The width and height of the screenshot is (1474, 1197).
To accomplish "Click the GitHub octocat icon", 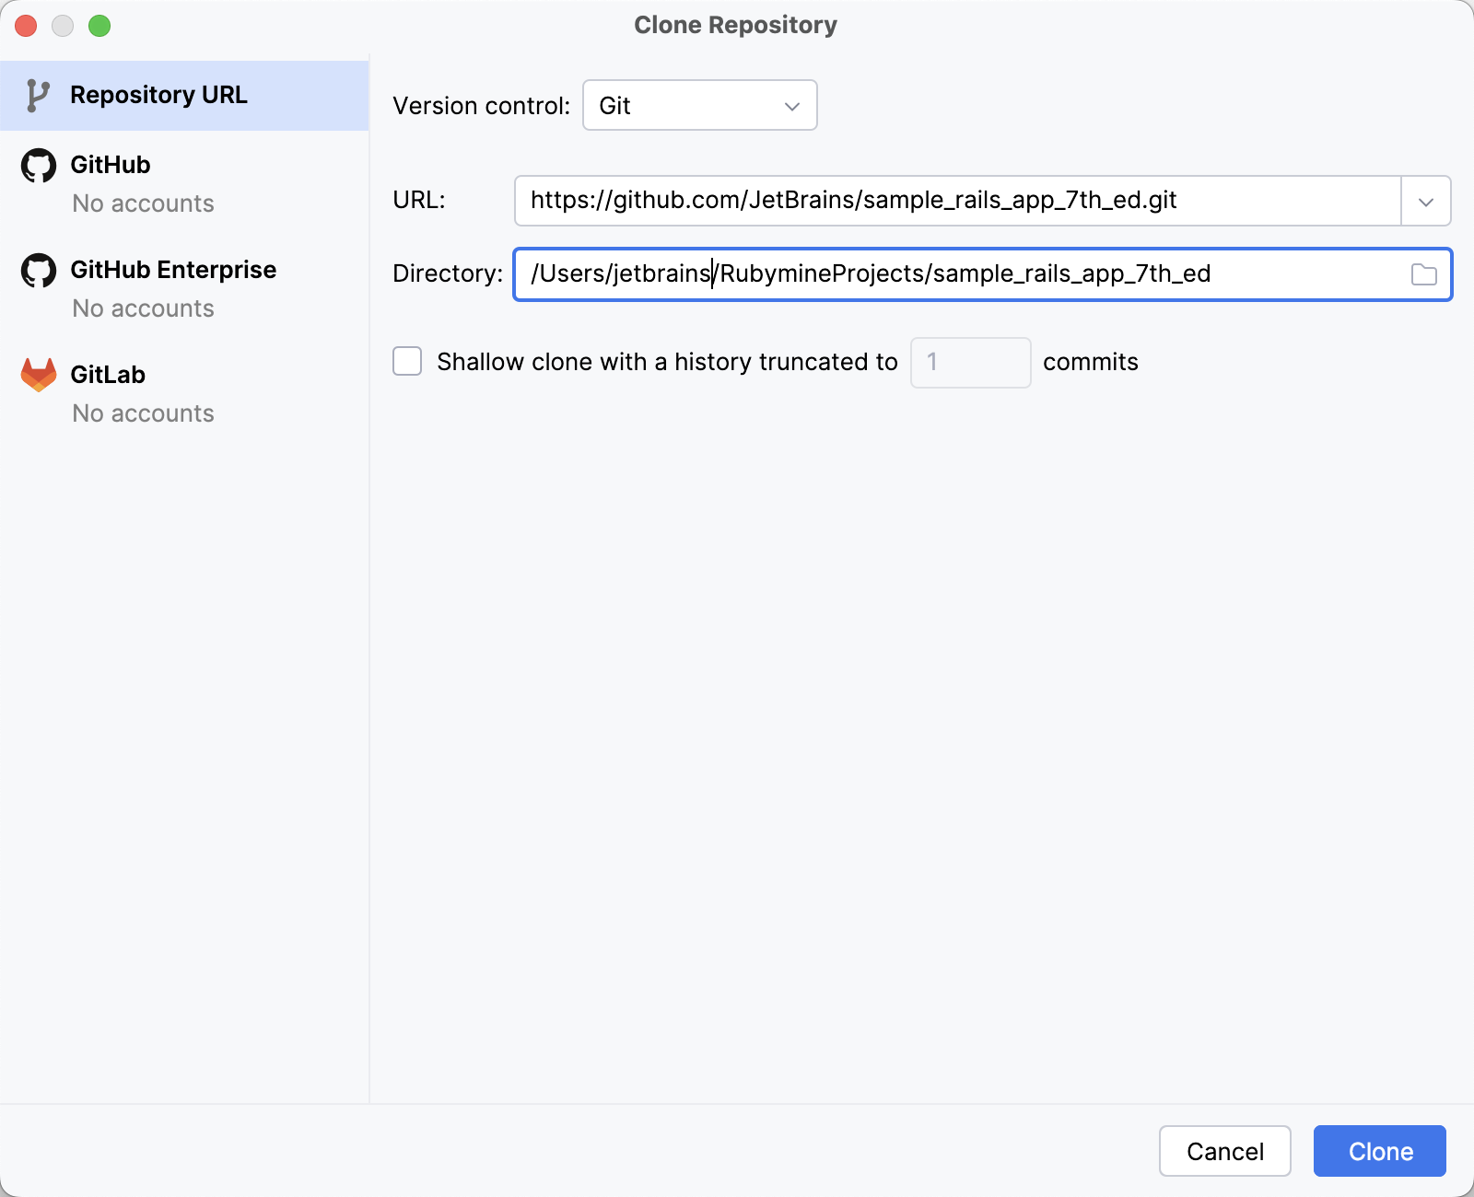I will tap(39, 165).
